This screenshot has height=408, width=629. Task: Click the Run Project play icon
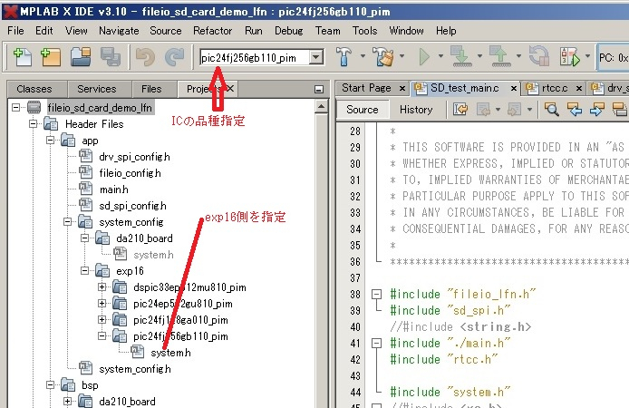point(423,56)
